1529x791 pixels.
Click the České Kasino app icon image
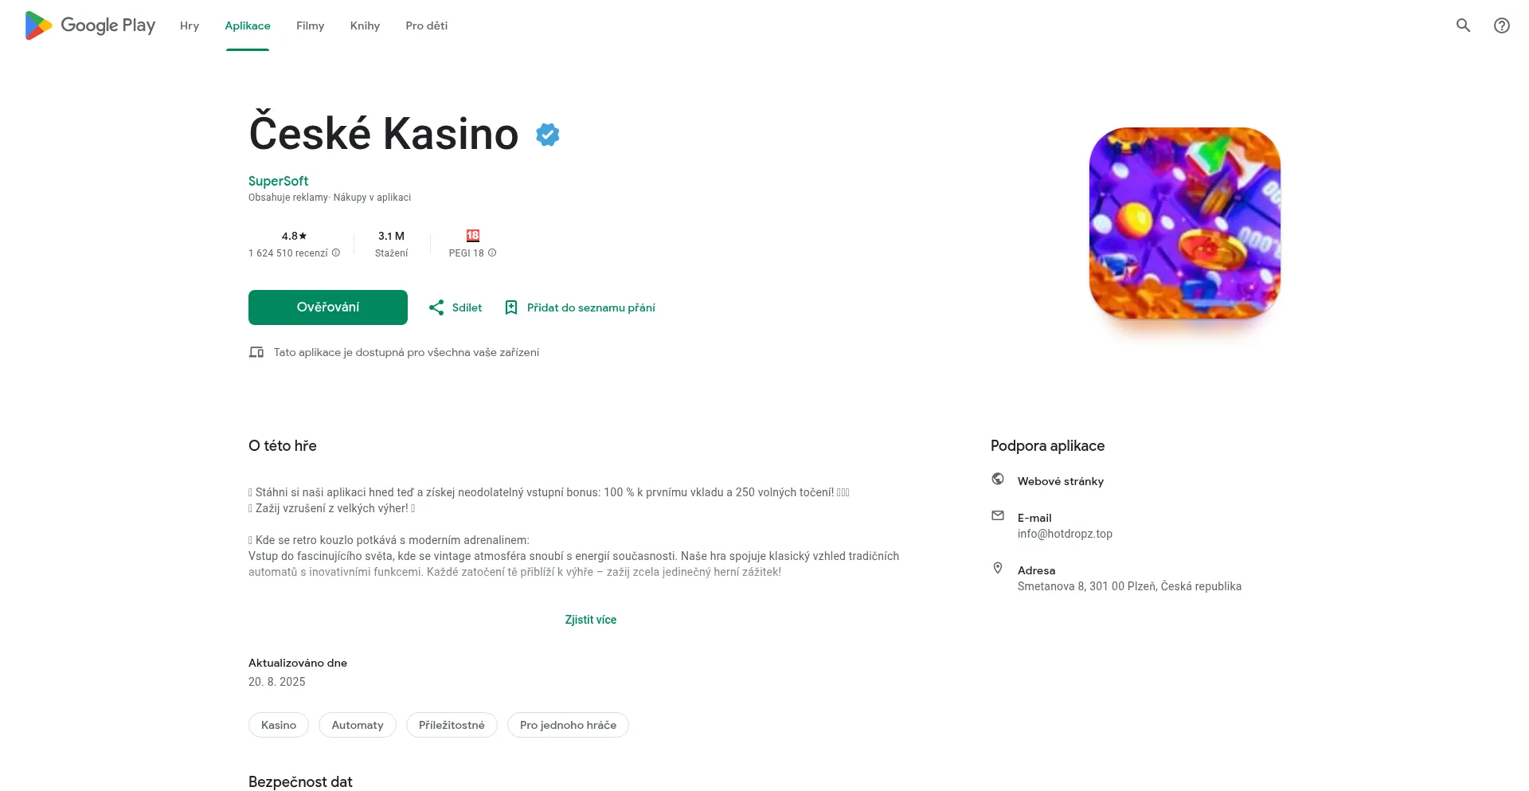coord(1184,223)
